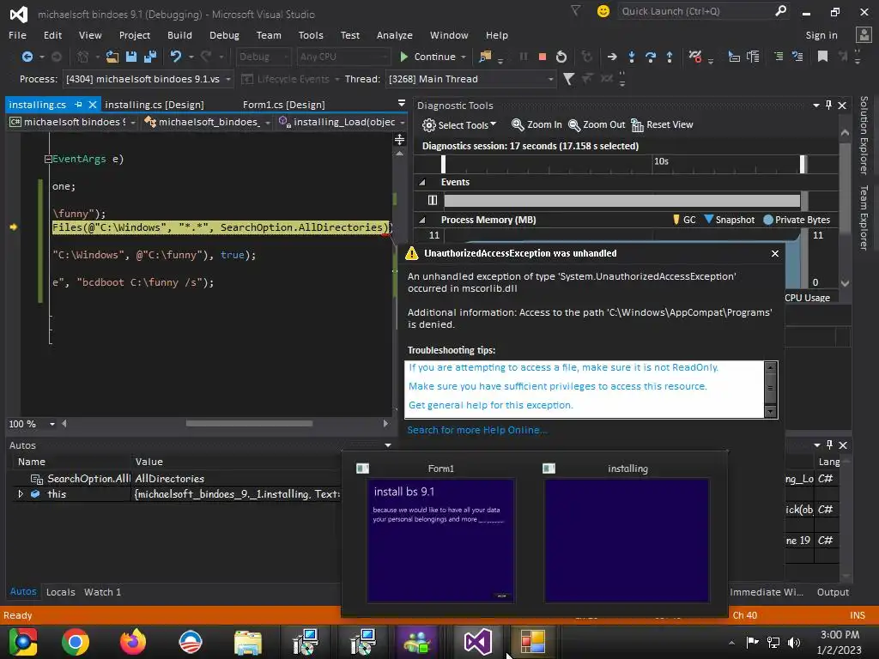Open Google Chrome from the taskbar
This screenshot has height=659, width=879.
tap(76, 642)
